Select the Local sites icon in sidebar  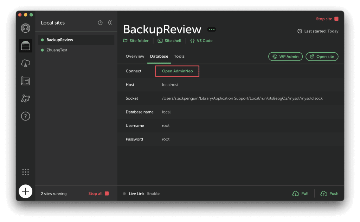pyautogui.click(x=25, y=46)
